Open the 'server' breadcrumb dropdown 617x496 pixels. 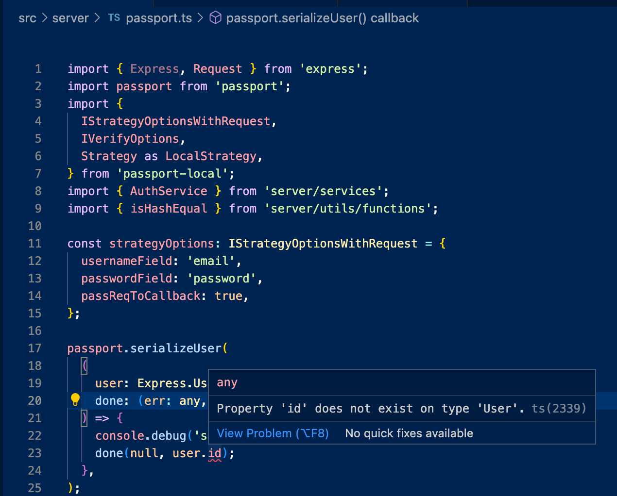70,18
